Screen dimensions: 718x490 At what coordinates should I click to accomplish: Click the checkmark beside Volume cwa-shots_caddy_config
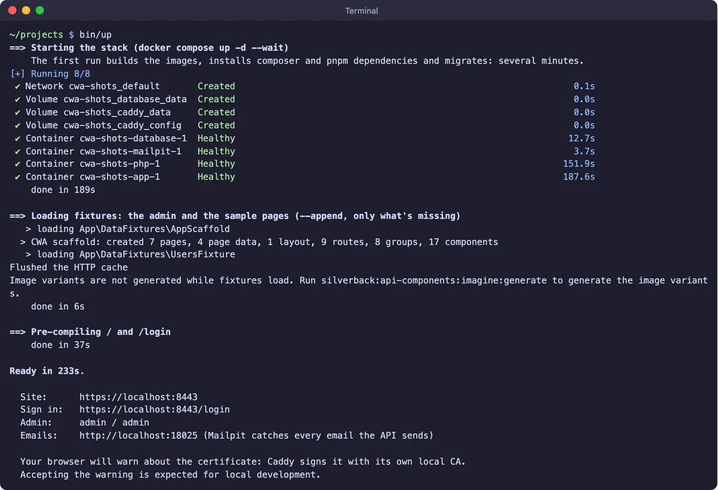18,125
